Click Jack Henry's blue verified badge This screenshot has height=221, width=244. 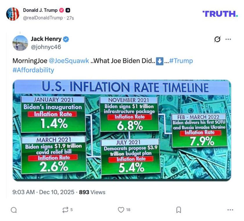66,39
